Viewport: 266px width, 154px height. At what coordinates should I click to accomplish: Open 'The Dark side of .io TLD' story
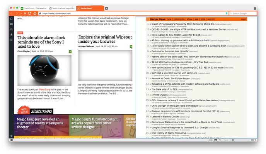pos(164,89)
